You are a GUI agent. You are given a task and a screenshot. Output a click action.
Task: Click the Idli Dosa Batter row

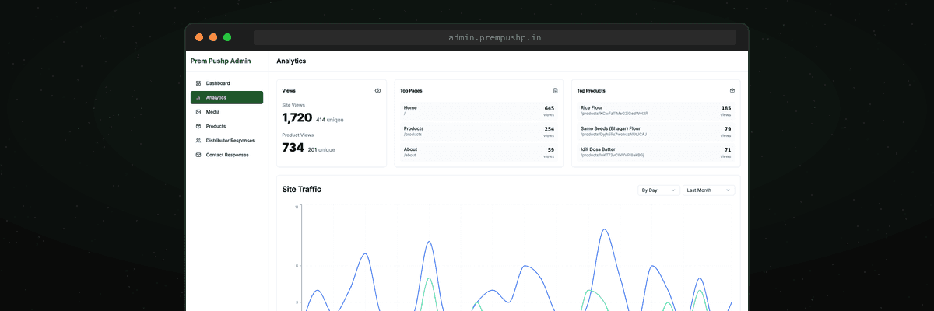point(655,152)
